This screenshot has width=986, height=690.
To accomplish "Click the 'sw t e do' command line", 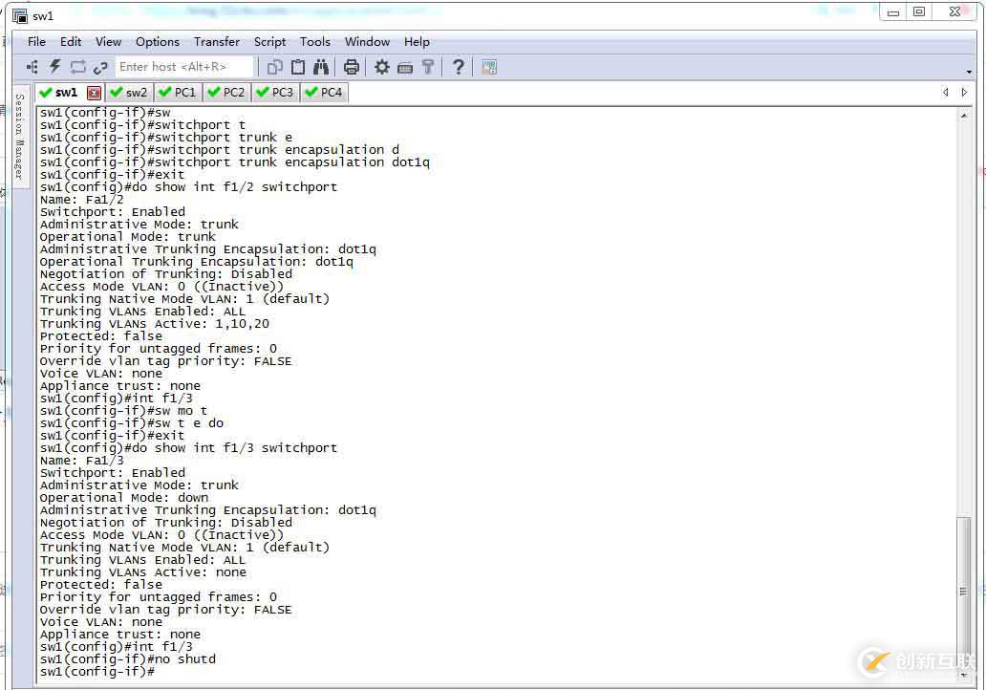I will pyautogui.click(x=132, y=423).
